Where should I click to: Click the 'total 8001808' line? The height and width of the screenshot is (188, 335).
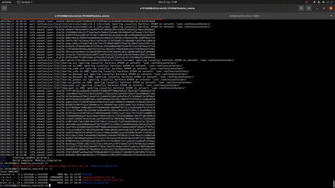[9, 172]
